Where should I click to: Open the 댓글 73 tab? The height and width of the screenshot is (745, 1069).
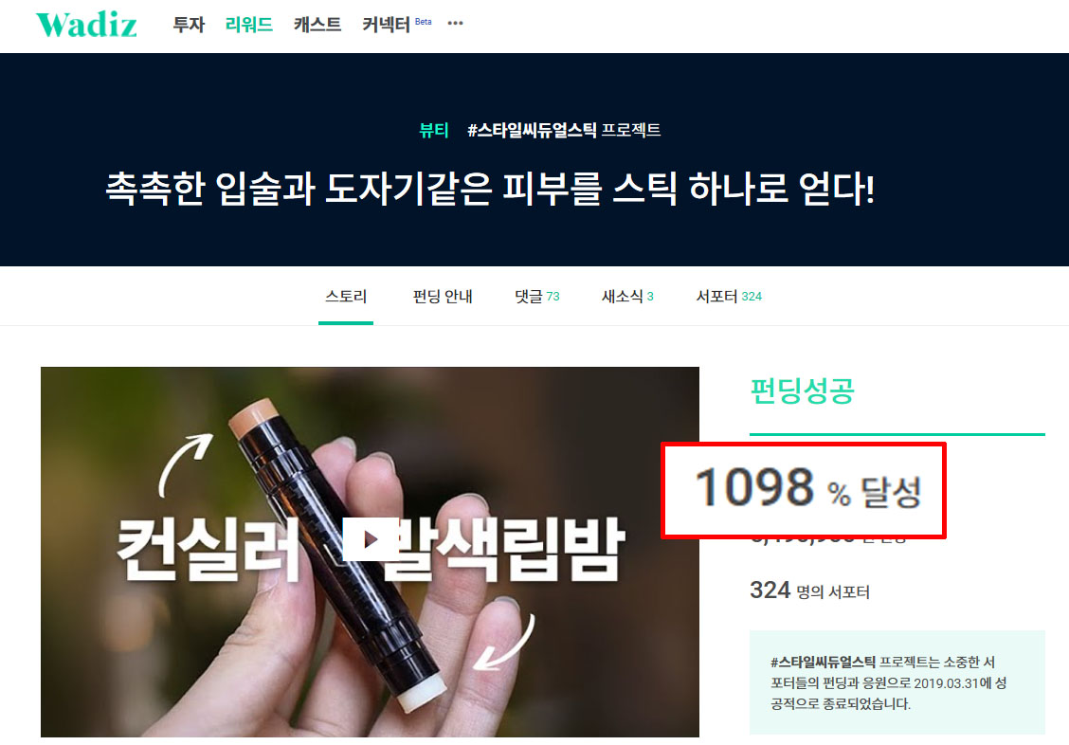click(537, 297)
